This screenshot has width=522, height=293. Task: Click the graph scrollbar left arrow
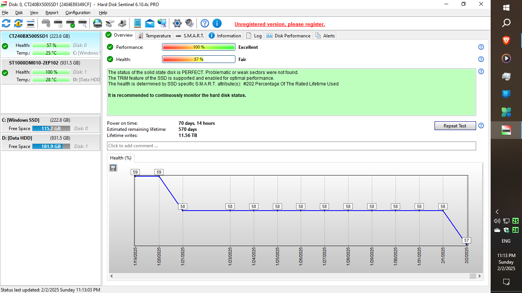coord(112,276)
